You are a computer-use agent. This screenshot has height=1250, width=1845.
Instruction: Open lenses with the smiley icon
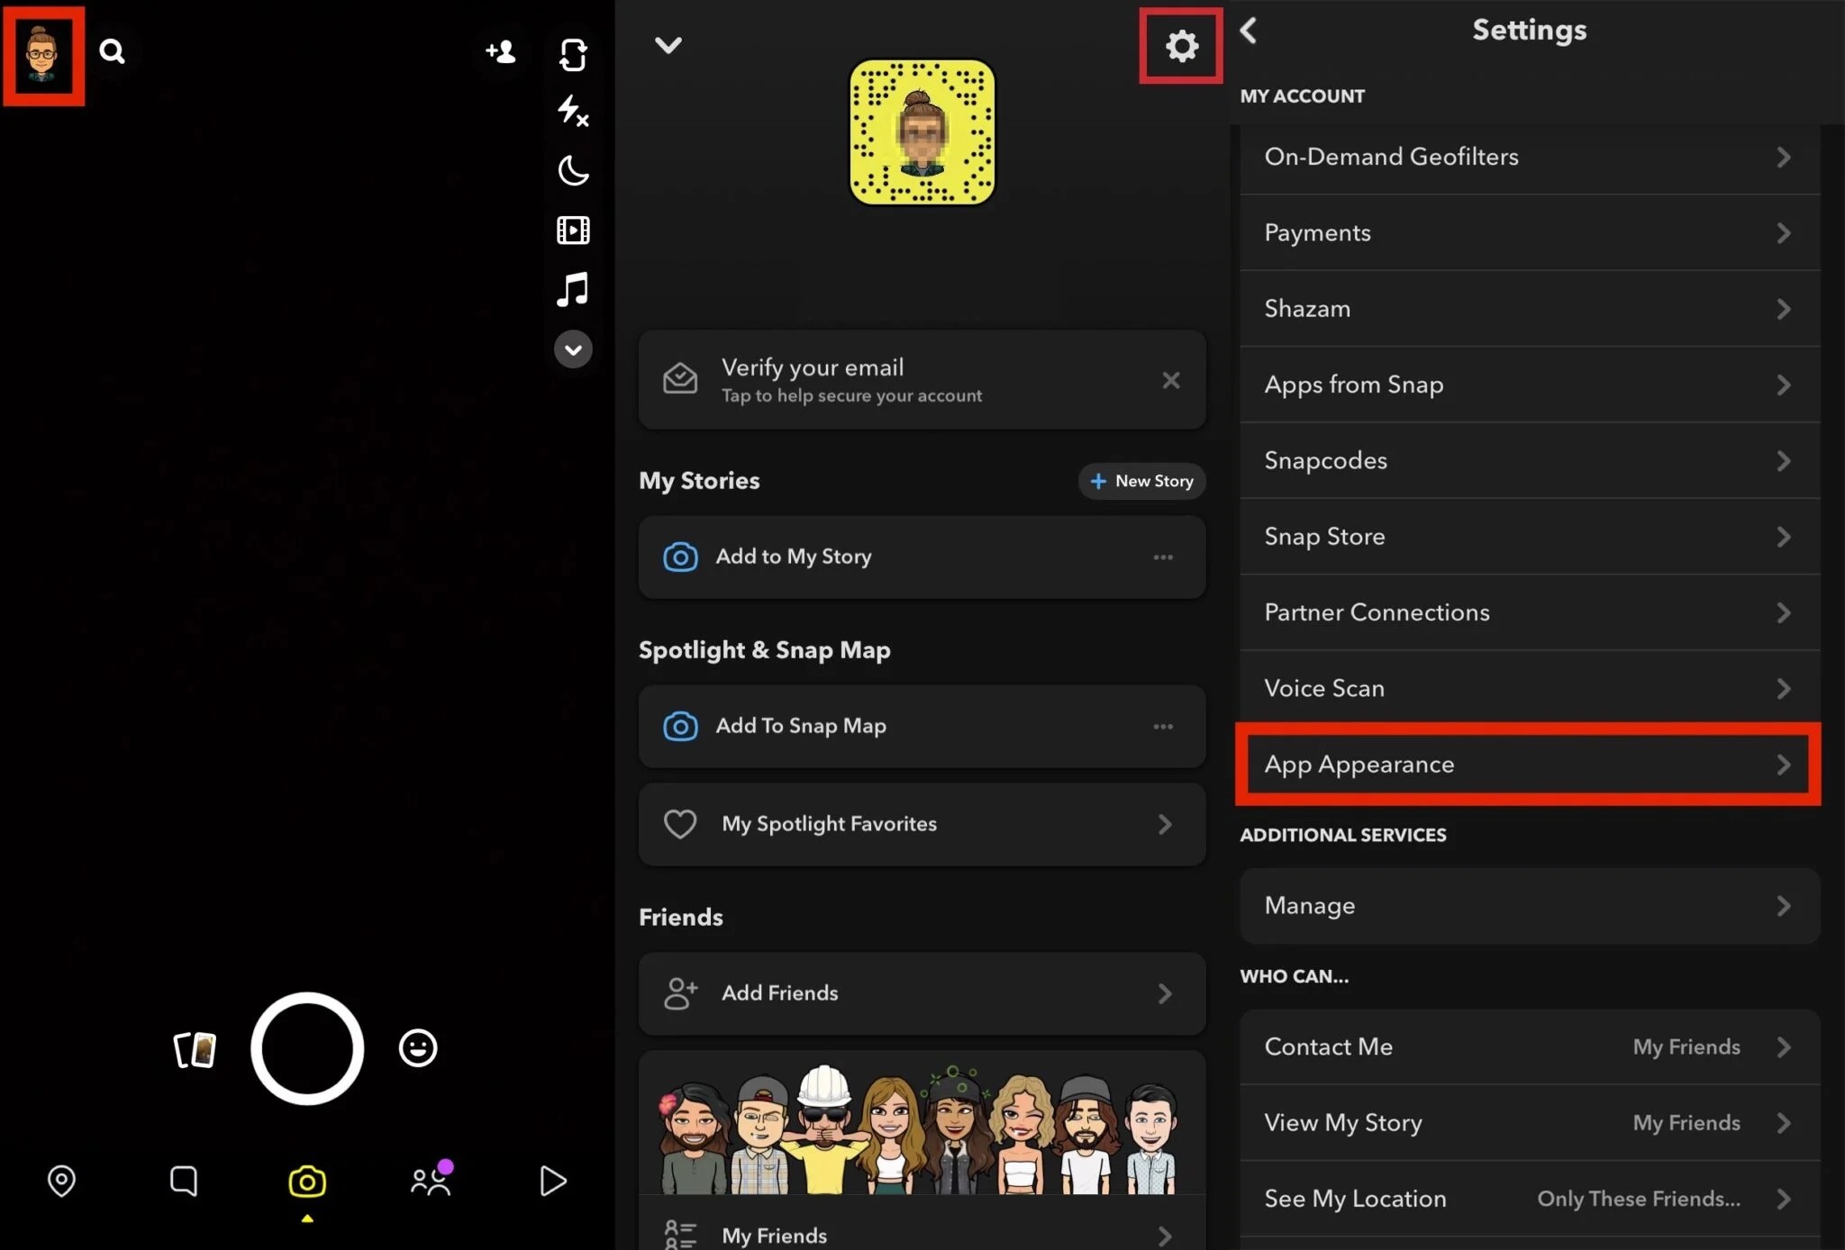(x=417, y=1047)
